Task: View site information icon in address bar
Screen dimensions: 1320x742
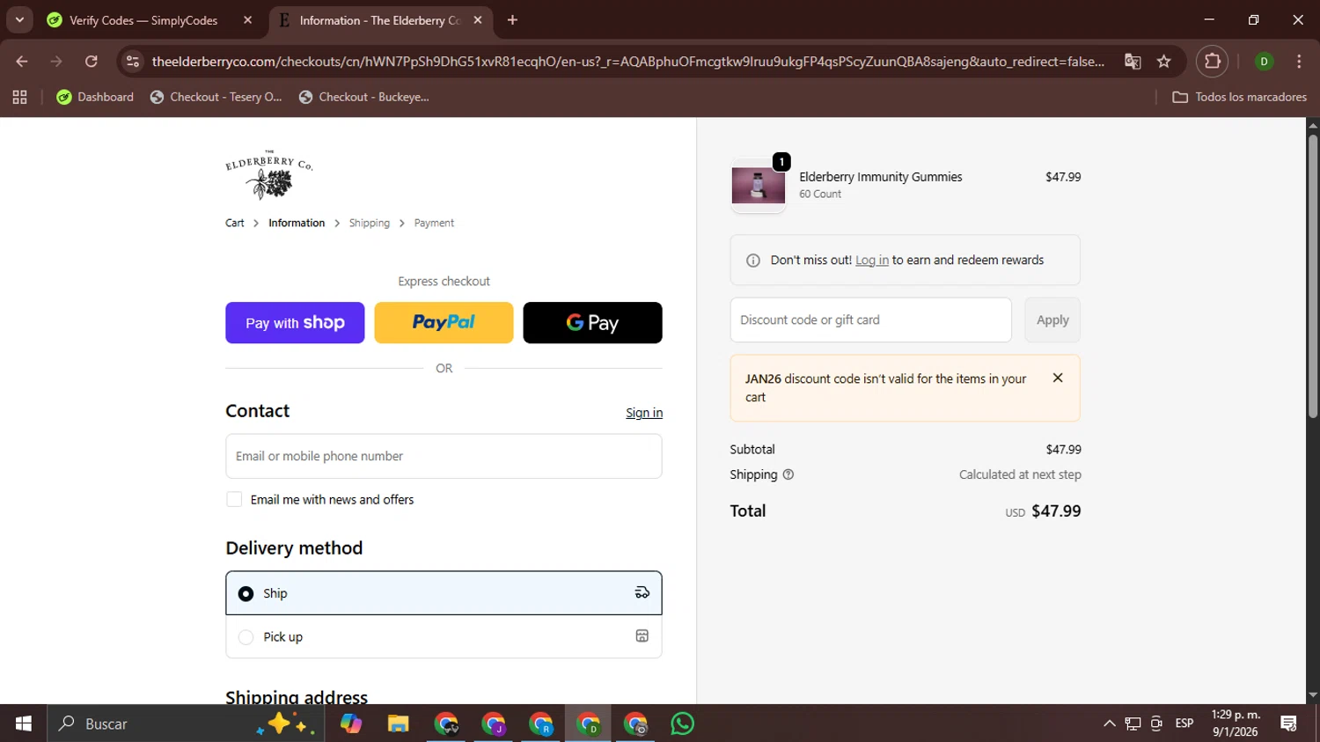Action: (133, 62)
